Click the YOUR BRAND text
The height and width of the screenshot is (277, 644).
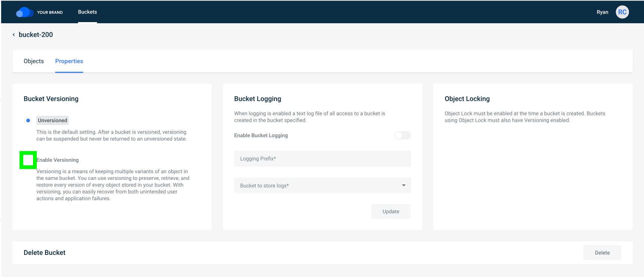(x=50, y=12)
